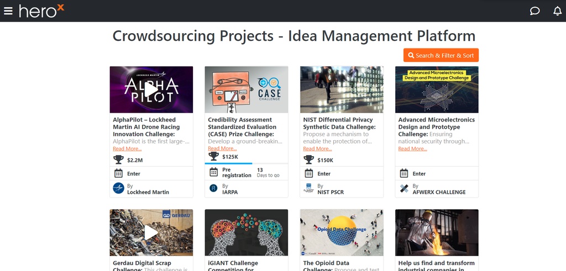The height and width of the screenshot is (271, 566).
Task: Open Gerdau Digital Scrap Challenge title
Action: tap(142, 267)
